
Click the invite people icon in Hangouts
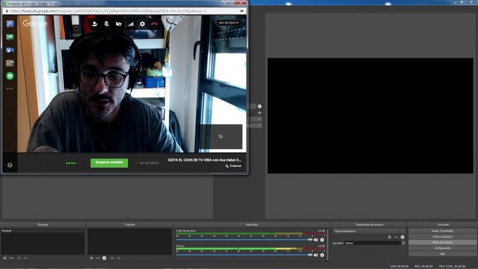click(x=94, y=24)
